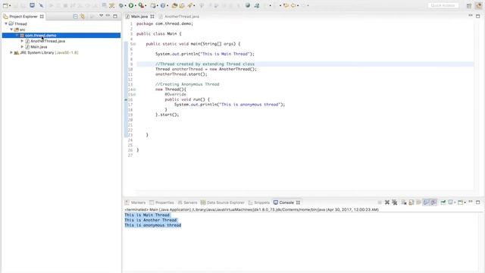Minimize the Console panel

pyautogui.click(x=471, y=202)
